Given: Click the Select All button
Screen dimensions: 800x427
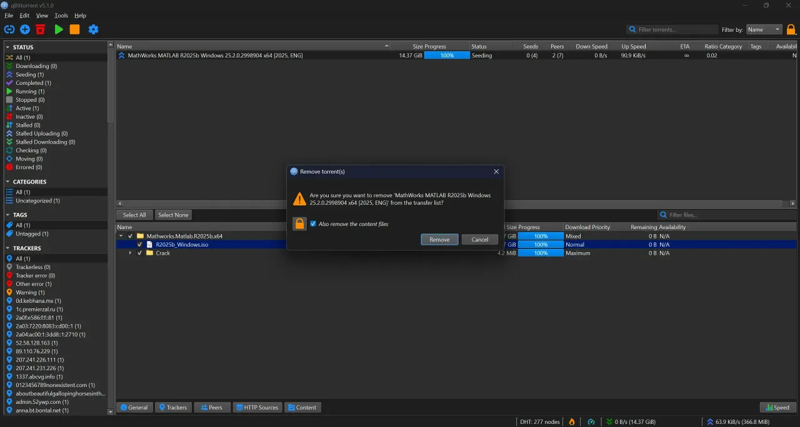Looking at the screenshot, I should [x=134, y=215].
